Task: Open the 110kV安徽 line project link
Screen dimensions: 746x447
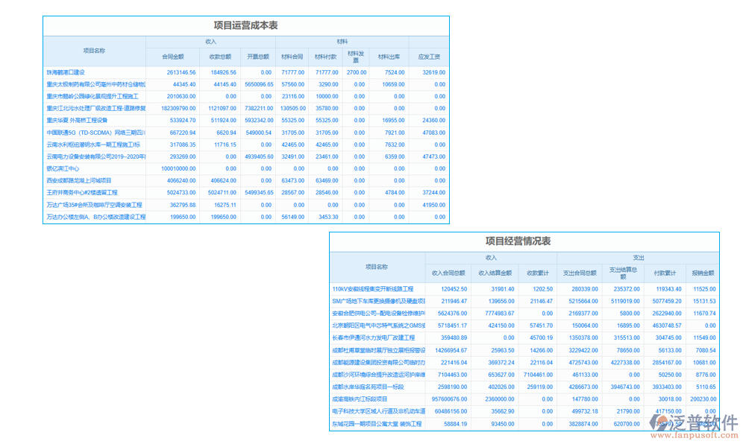Action: coord(372,289)
